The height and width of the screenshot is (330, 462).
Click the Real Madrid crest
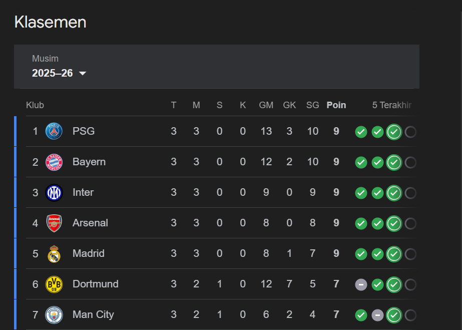[x=54, y=254]
